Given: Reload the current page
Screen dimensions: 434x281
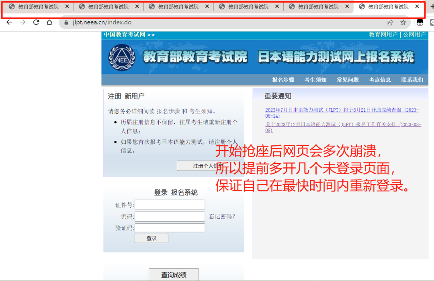Looking at the screenshot, I should pyautogui.click(x=36, y=22).
